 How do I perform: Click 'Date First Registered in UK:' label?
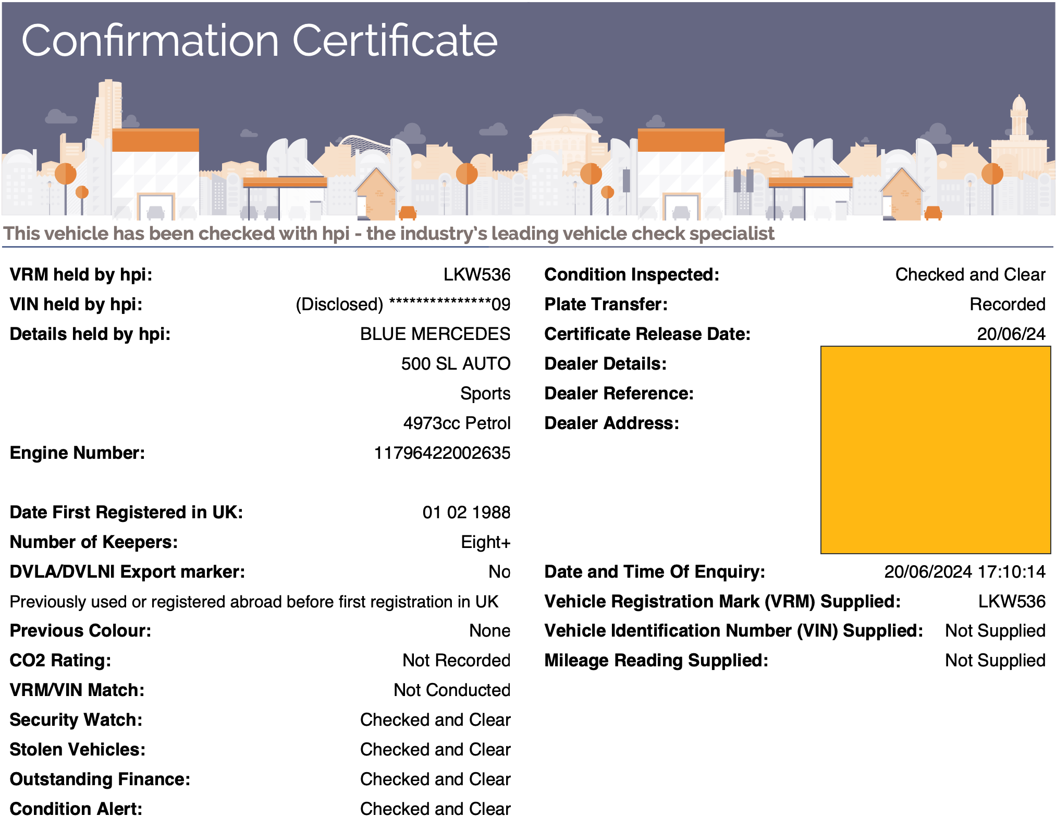click(127, 513)
